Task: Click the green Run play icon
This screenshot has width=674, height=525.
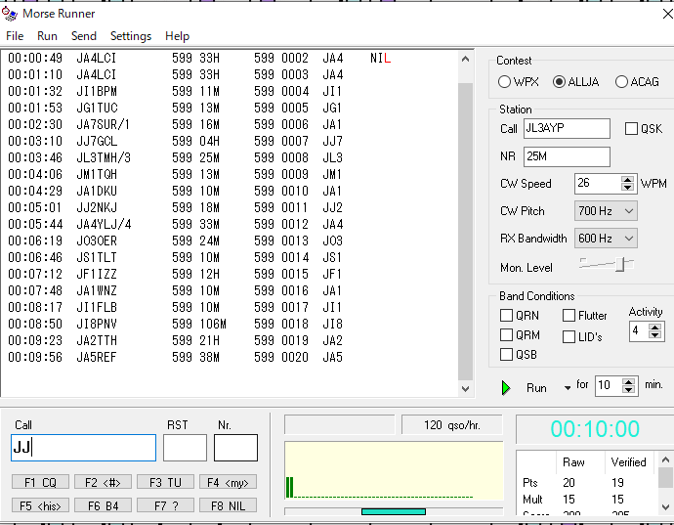Action: (506, 388)
